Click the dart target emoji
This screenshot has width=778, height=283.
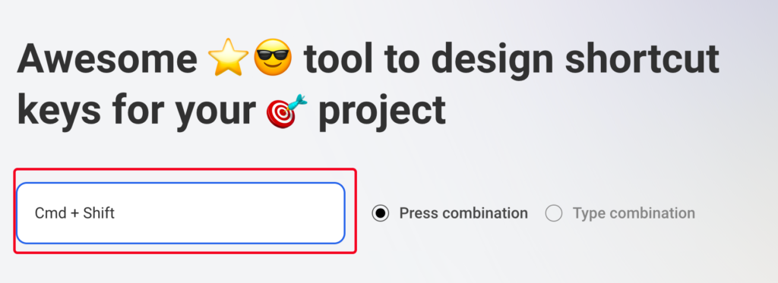(x=286, y=109)
